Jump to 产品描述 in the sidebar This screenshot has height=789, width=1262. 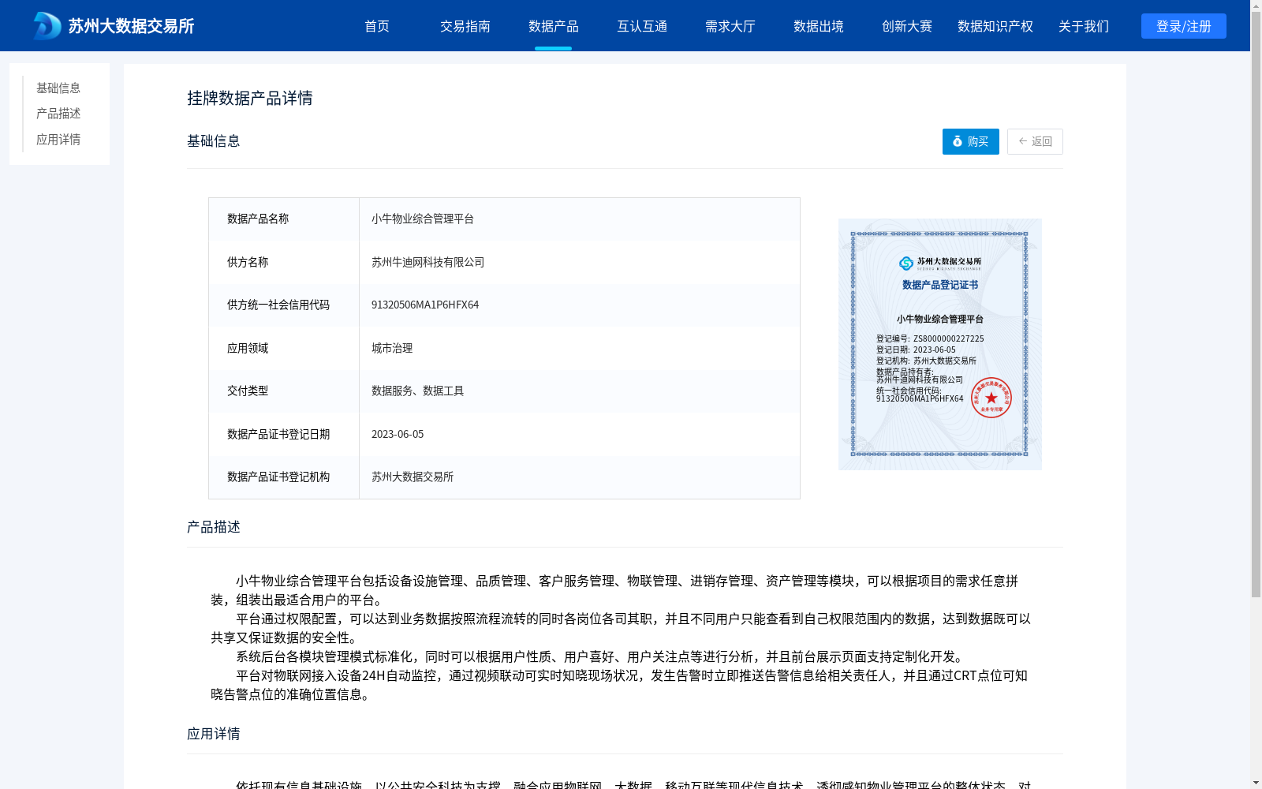58,114
